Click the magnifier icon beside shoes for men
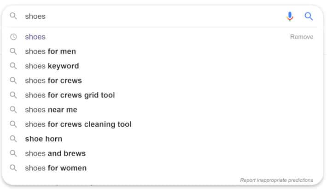This screenshot has height=191, width=327. point(13,51)
